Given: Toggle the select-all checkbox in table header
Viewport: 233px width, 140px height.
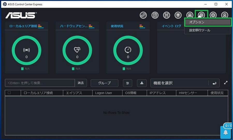Looking at the screenshot, I should (9, 93).
